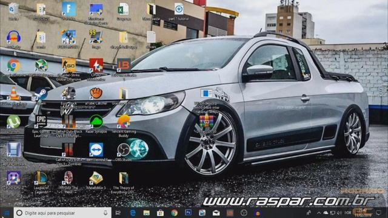This screenshot has height=218, width=388.
Task: Open The Theory of Everything folder
Action: pyautogui.click(x=123, y=178)
